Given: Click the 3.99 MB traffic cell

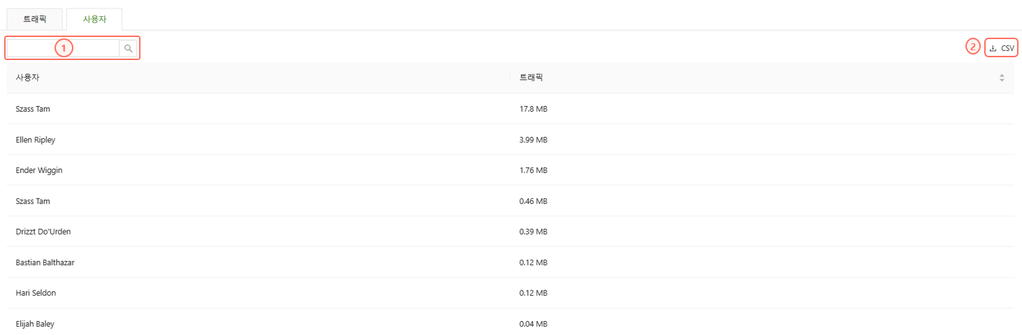Looking at the screenshot, I should click(533, 140).
